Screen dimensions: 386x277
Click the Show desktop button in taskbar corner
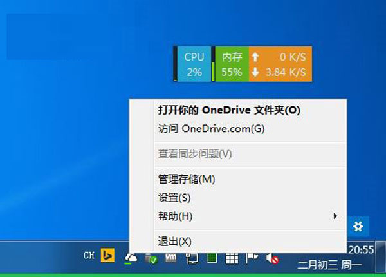point(381,257)
